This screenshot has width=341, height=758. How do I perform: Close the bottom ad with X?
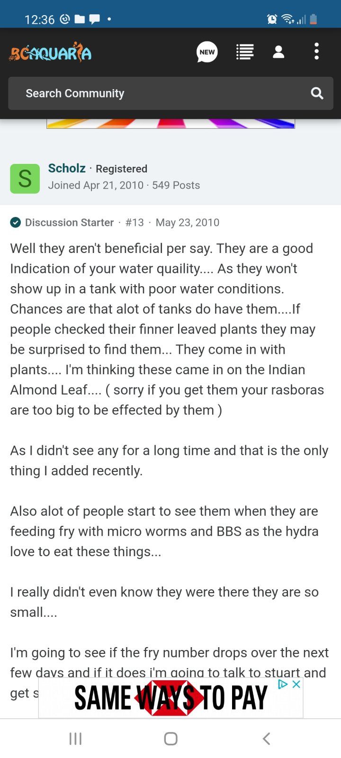296,684
